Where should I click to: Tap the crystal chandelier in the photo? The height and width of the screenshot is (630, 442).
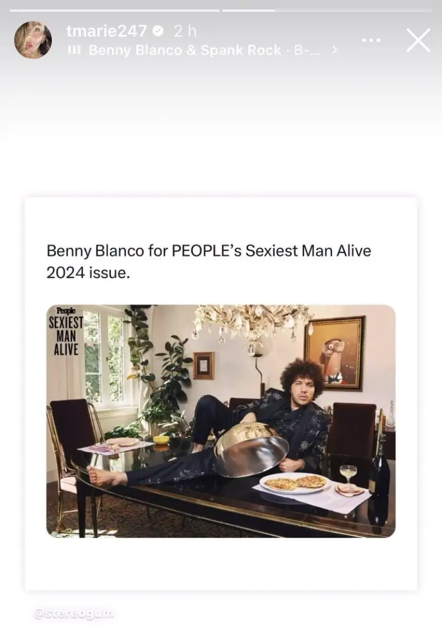(252, 325)
